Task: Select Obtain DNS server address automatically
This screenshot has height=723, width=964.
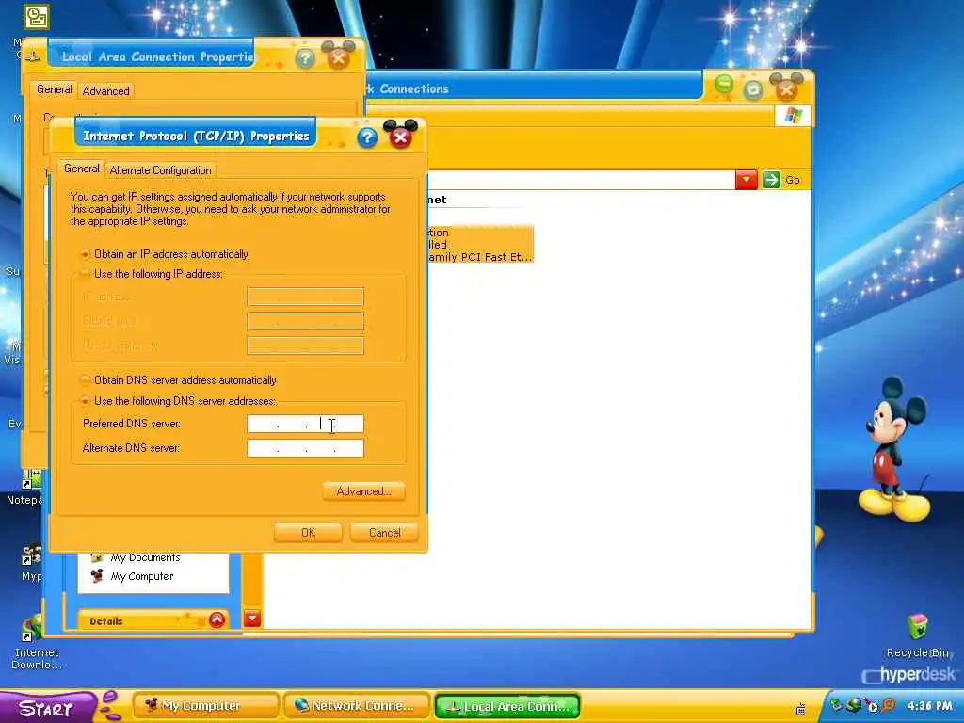Action: pyautogui.click(x=86, y=380)
